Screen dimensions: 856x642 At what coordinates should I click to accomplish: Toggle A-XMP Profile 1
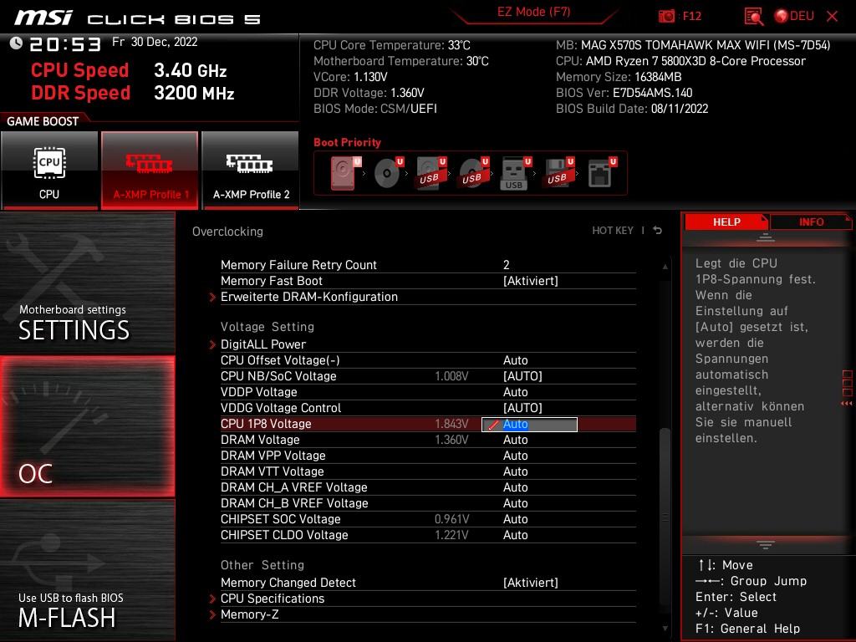coord(150,170)
